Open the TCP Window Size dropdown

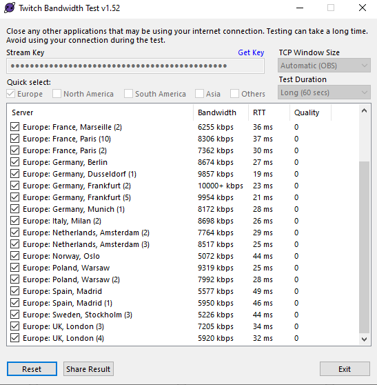tap(324, 66)
